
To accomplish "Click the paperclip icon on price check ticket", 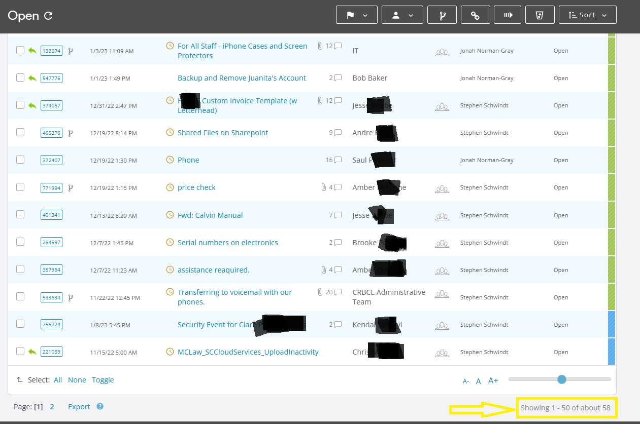I will click(323, 187).
